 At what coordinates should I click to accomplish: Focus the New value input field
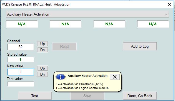click(21, 72)
